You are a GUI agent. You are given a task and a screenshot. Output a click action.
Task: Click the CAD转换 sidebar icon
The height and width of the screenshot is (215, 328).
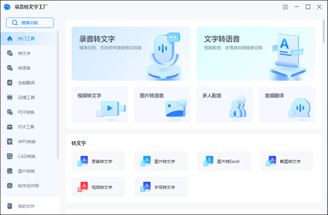pyautogui.click(x=10, y=156)
